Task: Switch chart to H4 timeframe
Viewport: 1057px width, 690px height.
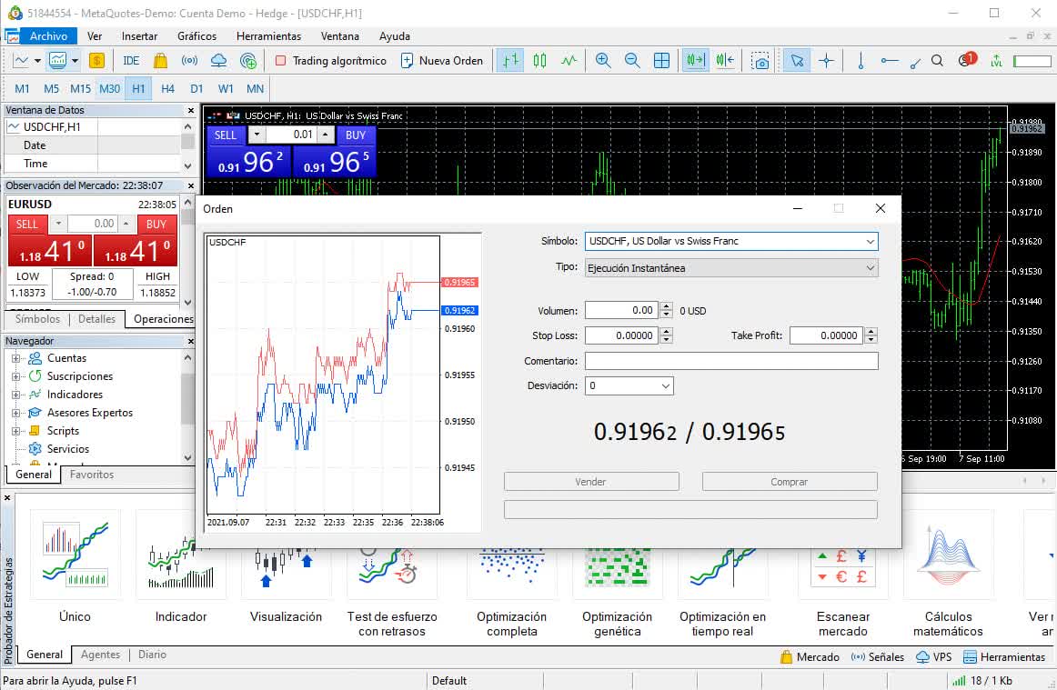Action: point(168,88)
